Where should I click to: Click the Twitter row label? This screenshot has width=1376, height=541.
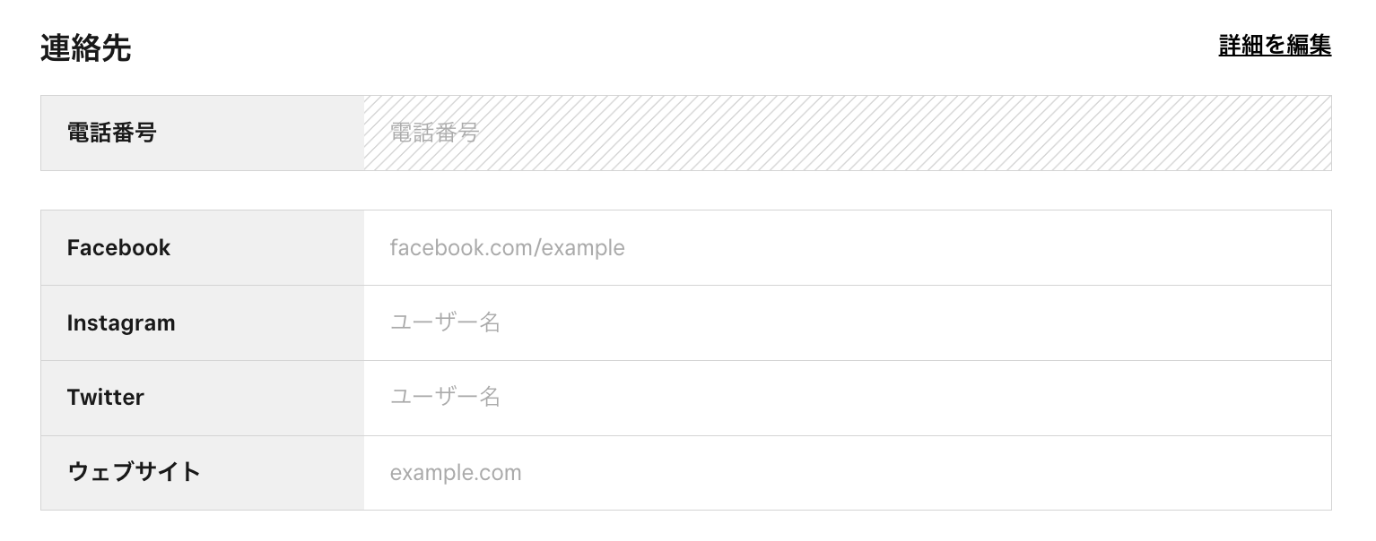106,398
